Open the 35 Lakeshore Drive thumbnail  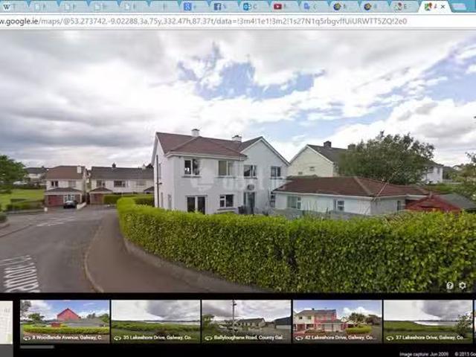tap(155, 321)
